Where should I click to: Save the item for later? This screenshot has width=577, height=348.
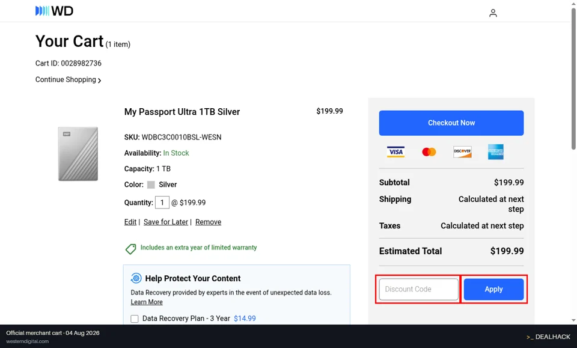(x=166, y=222)
